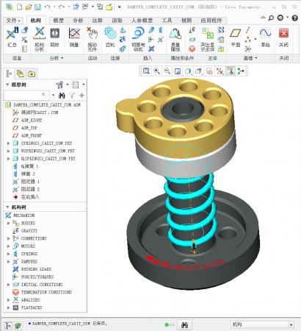Screen dimensions: 301x331
Task: Toggle the browser globe icon in status bar
Action: [x=18, y=326]
